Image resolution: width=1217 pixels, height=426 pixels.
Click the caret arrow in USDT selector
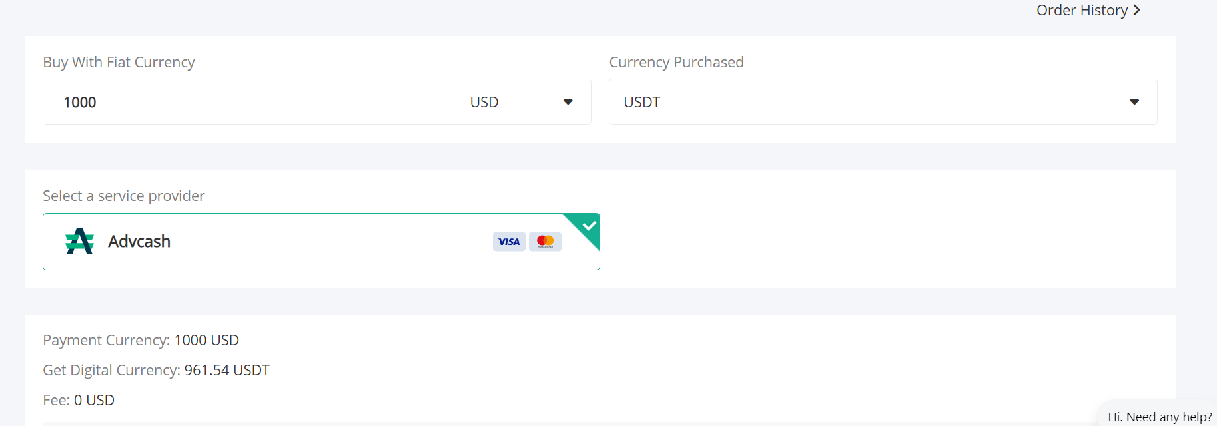coord(1134,102)
